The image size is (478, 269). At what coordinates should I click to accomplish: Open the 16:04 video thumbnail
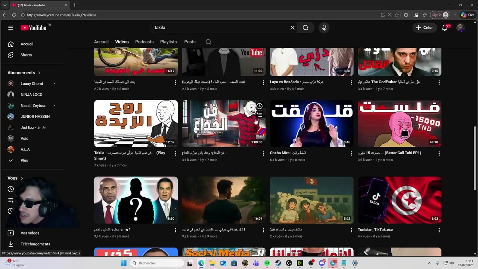(x=224, y=200)
